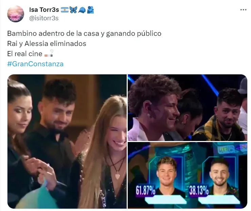251x211 pixels.
Task: Click the blond contestant portrait in results
Action: (x=167, y=174)
